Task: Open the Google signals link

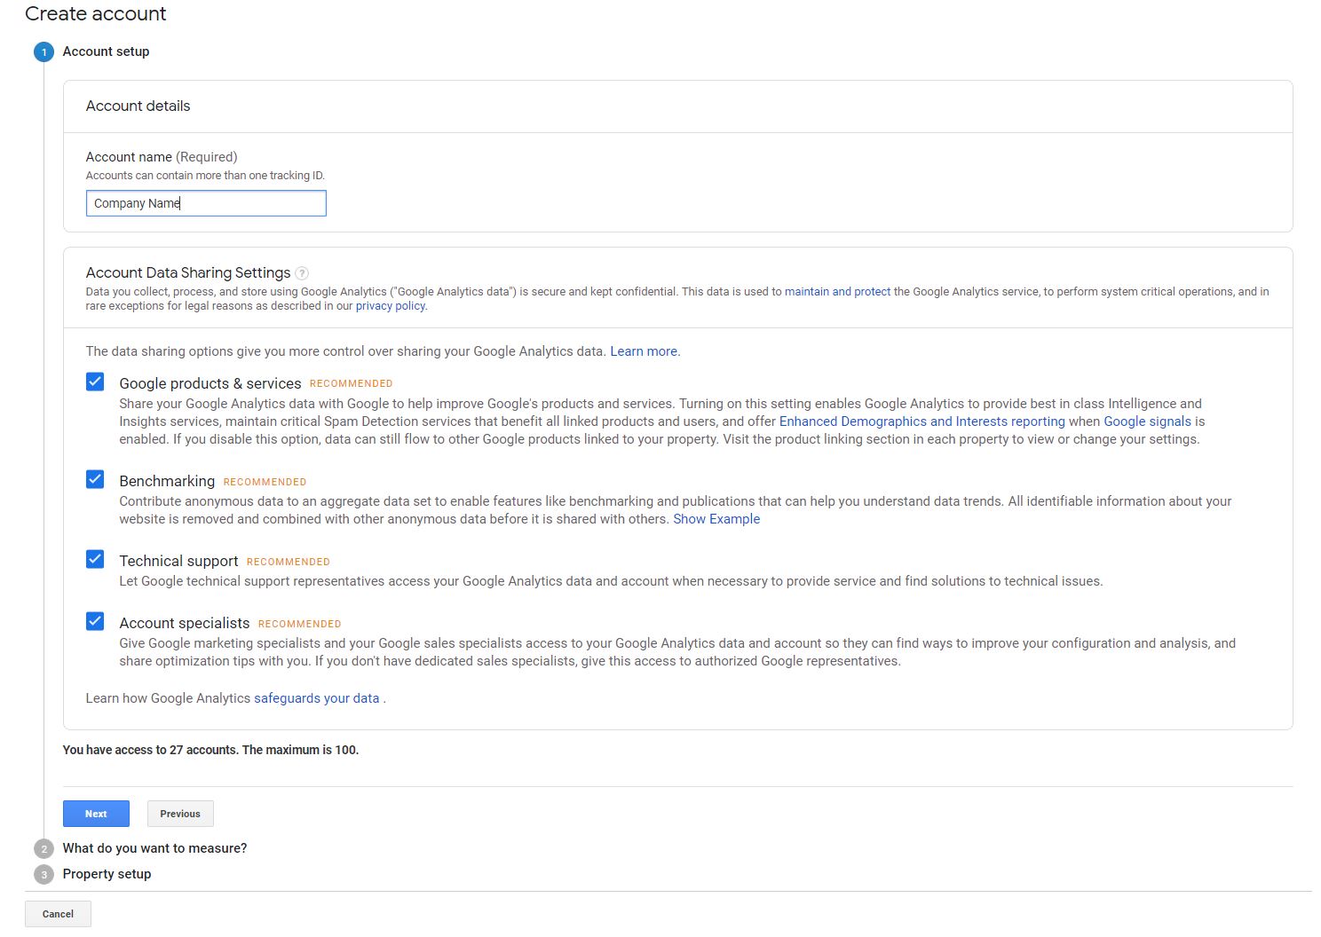Action: pyautogui.click(x=1147, y=421)
